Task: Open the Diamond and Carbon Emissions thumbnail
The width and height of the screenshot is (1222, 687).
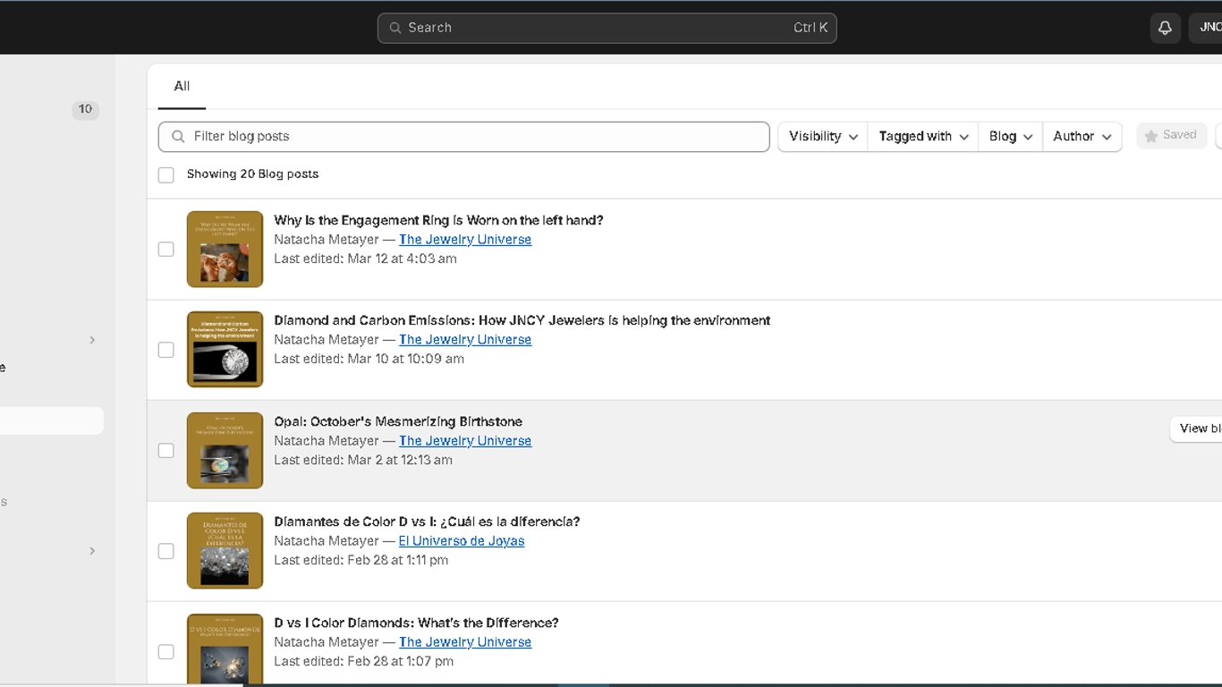Action: click(x=225, y=350)
